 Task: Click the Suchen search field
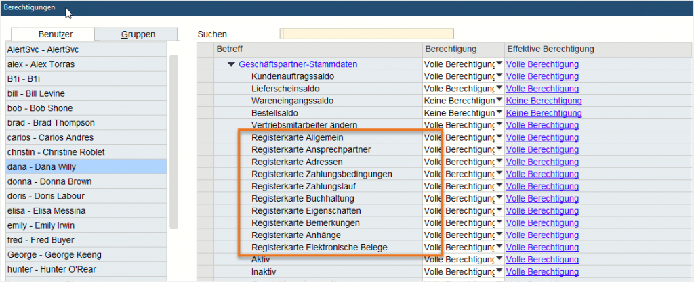(x=367, y=34)
